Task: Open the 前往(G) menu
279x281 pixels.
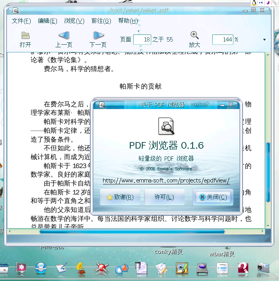Action: [101, 21]
